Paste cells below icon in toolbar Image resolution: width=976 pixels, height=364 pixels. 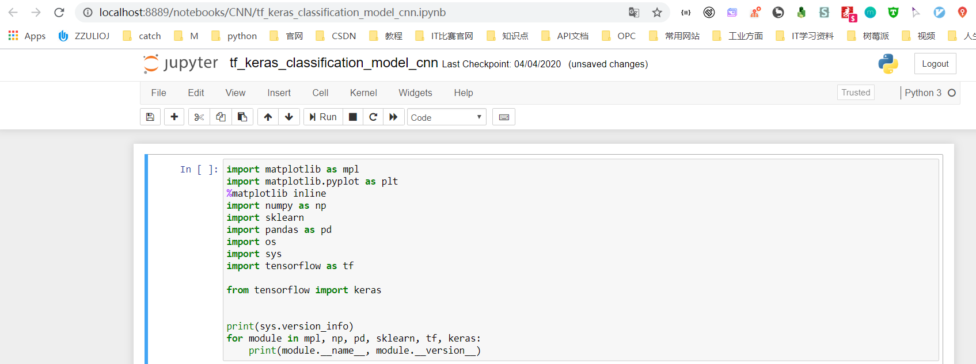coord(242,117)
